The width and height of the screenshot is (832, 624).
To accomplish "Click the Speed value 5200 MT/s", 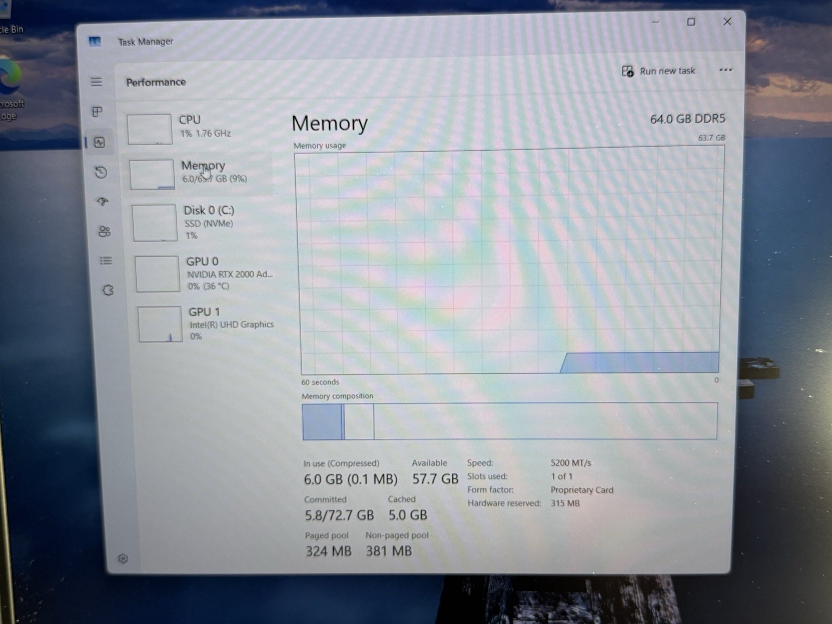I will 571,463.
